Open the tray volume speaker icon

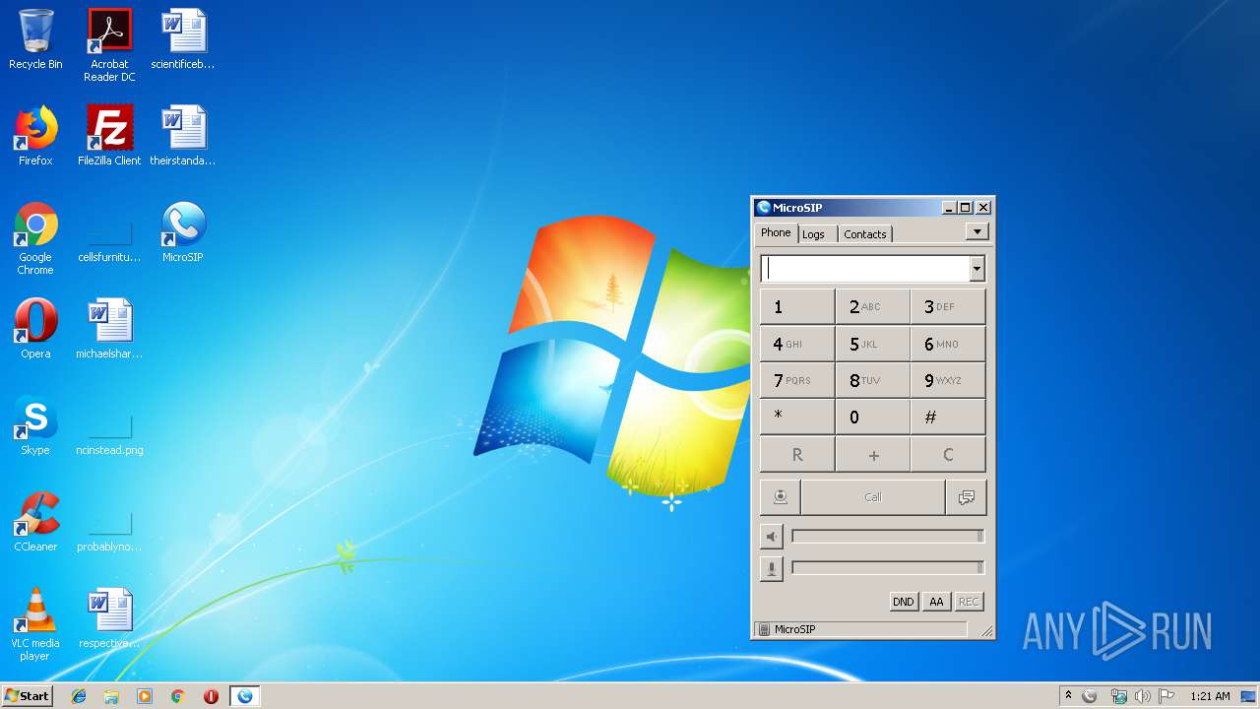[x=1142, y=696]
